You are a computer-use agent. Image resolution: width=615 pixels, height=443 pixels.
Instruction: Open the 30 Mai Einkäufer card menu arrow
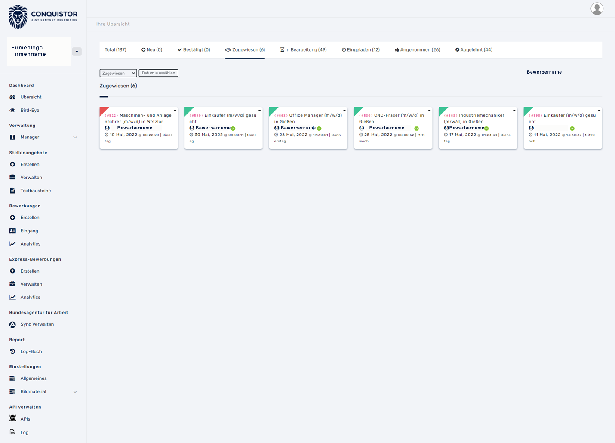click(260, 111)
